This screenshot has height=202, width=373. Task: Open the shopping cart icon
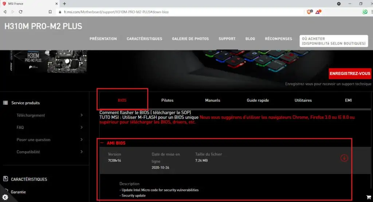(x=369, y=197)
